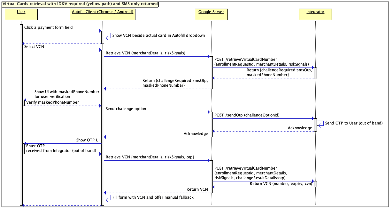Click the arrow for POST /sendOtp (challengeOptionId)
The height and width of the screenshot is (208, 392).
pos(262,119)
